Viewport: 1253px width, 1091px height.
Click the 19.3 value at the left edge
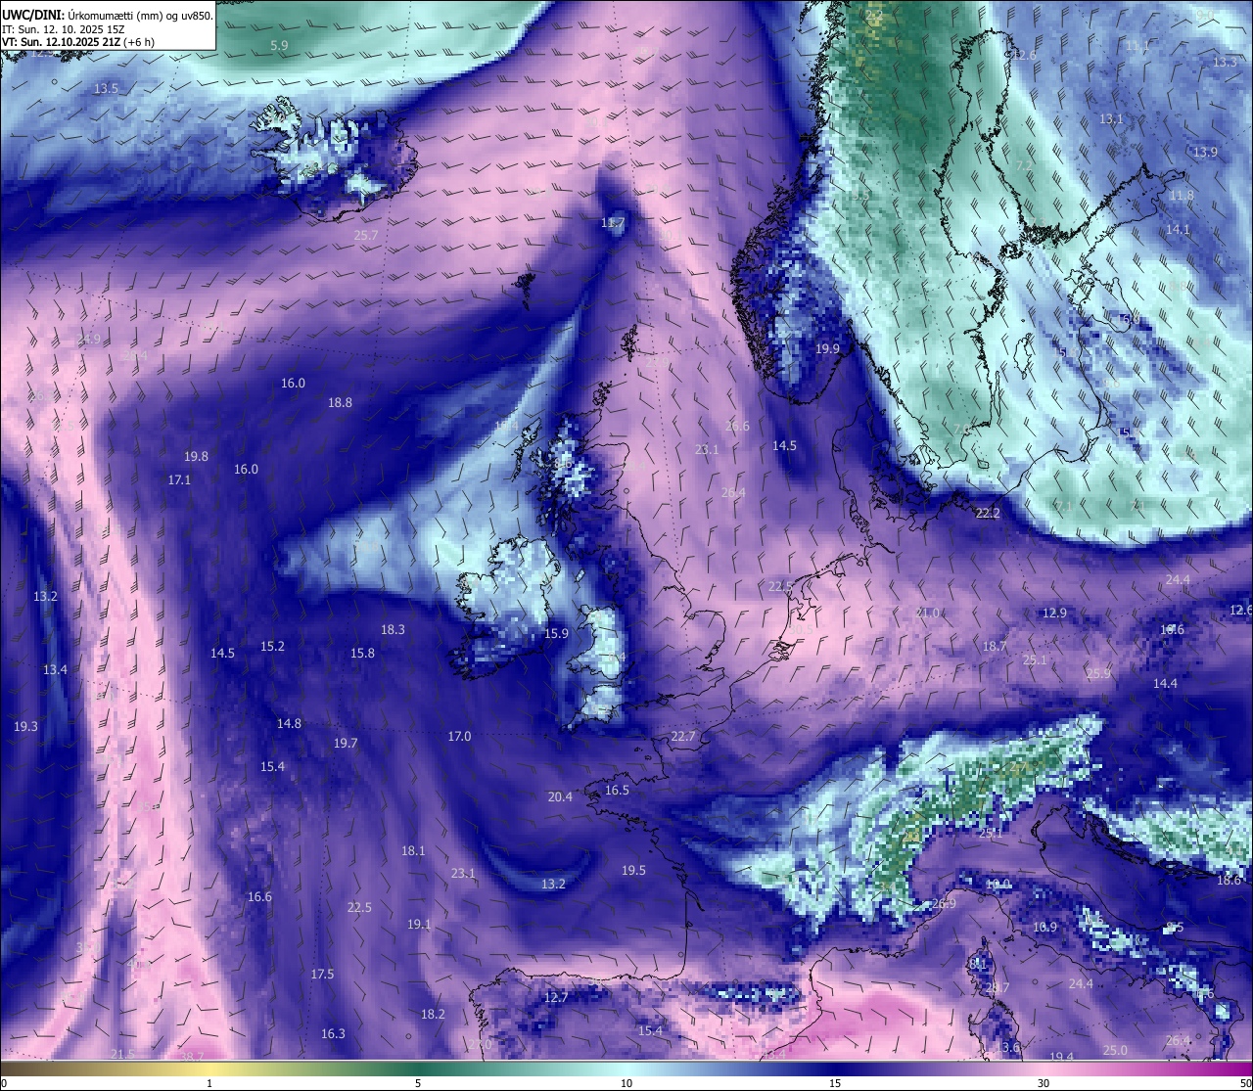pyautogui.click(x=25, y=726)
